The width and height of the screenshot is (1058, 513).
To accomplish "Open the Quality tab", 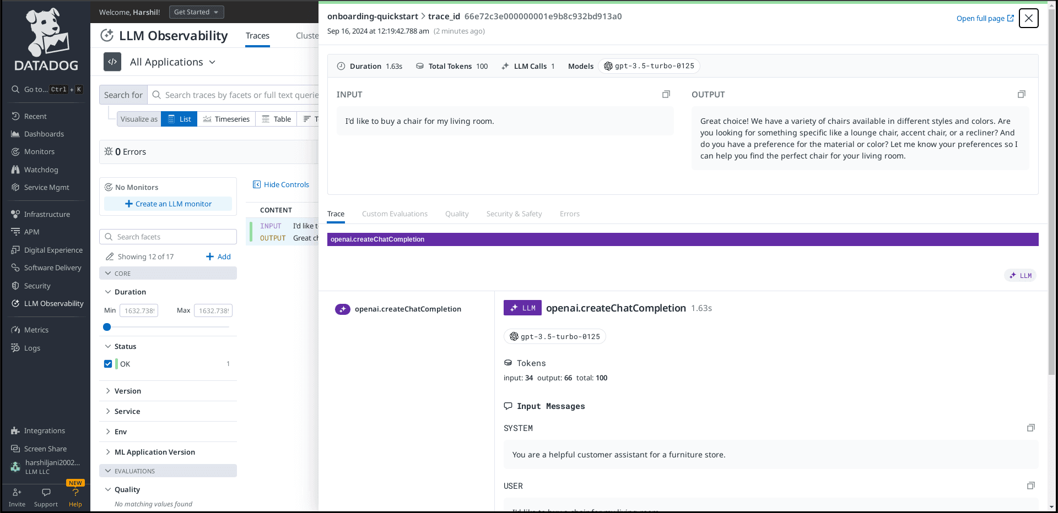I will (x=457, y=214).
